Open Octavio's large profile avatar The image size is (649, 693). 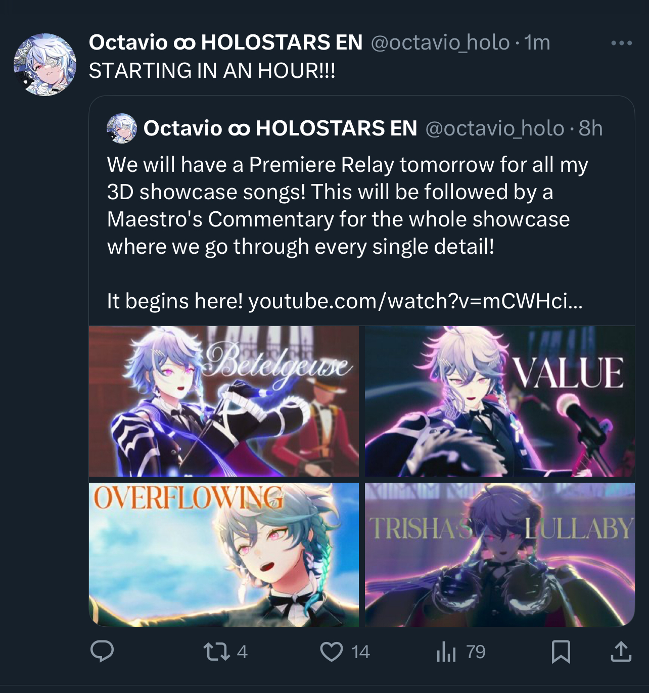click(x=44, y=65)
